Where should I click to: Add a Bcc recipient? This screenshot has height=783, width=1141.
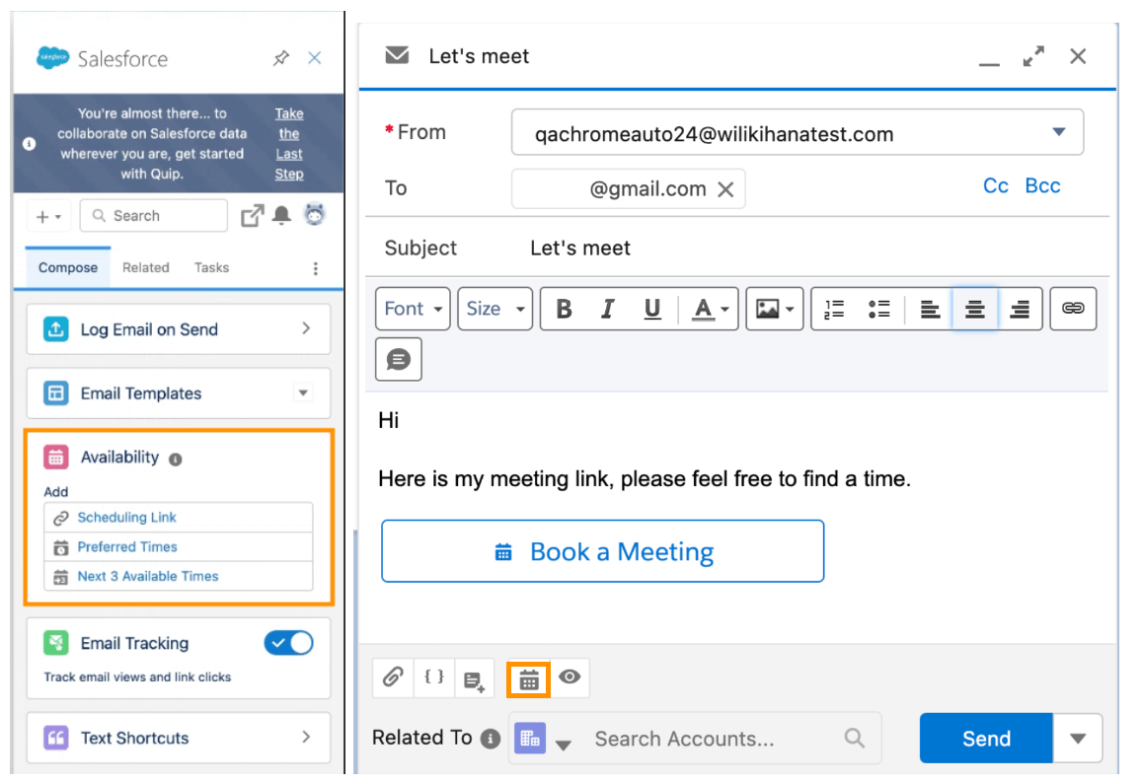pyautogui.click(x=1042, y=186)
